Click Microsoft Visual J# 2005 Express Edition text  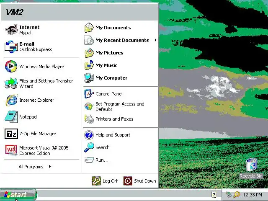44,151
